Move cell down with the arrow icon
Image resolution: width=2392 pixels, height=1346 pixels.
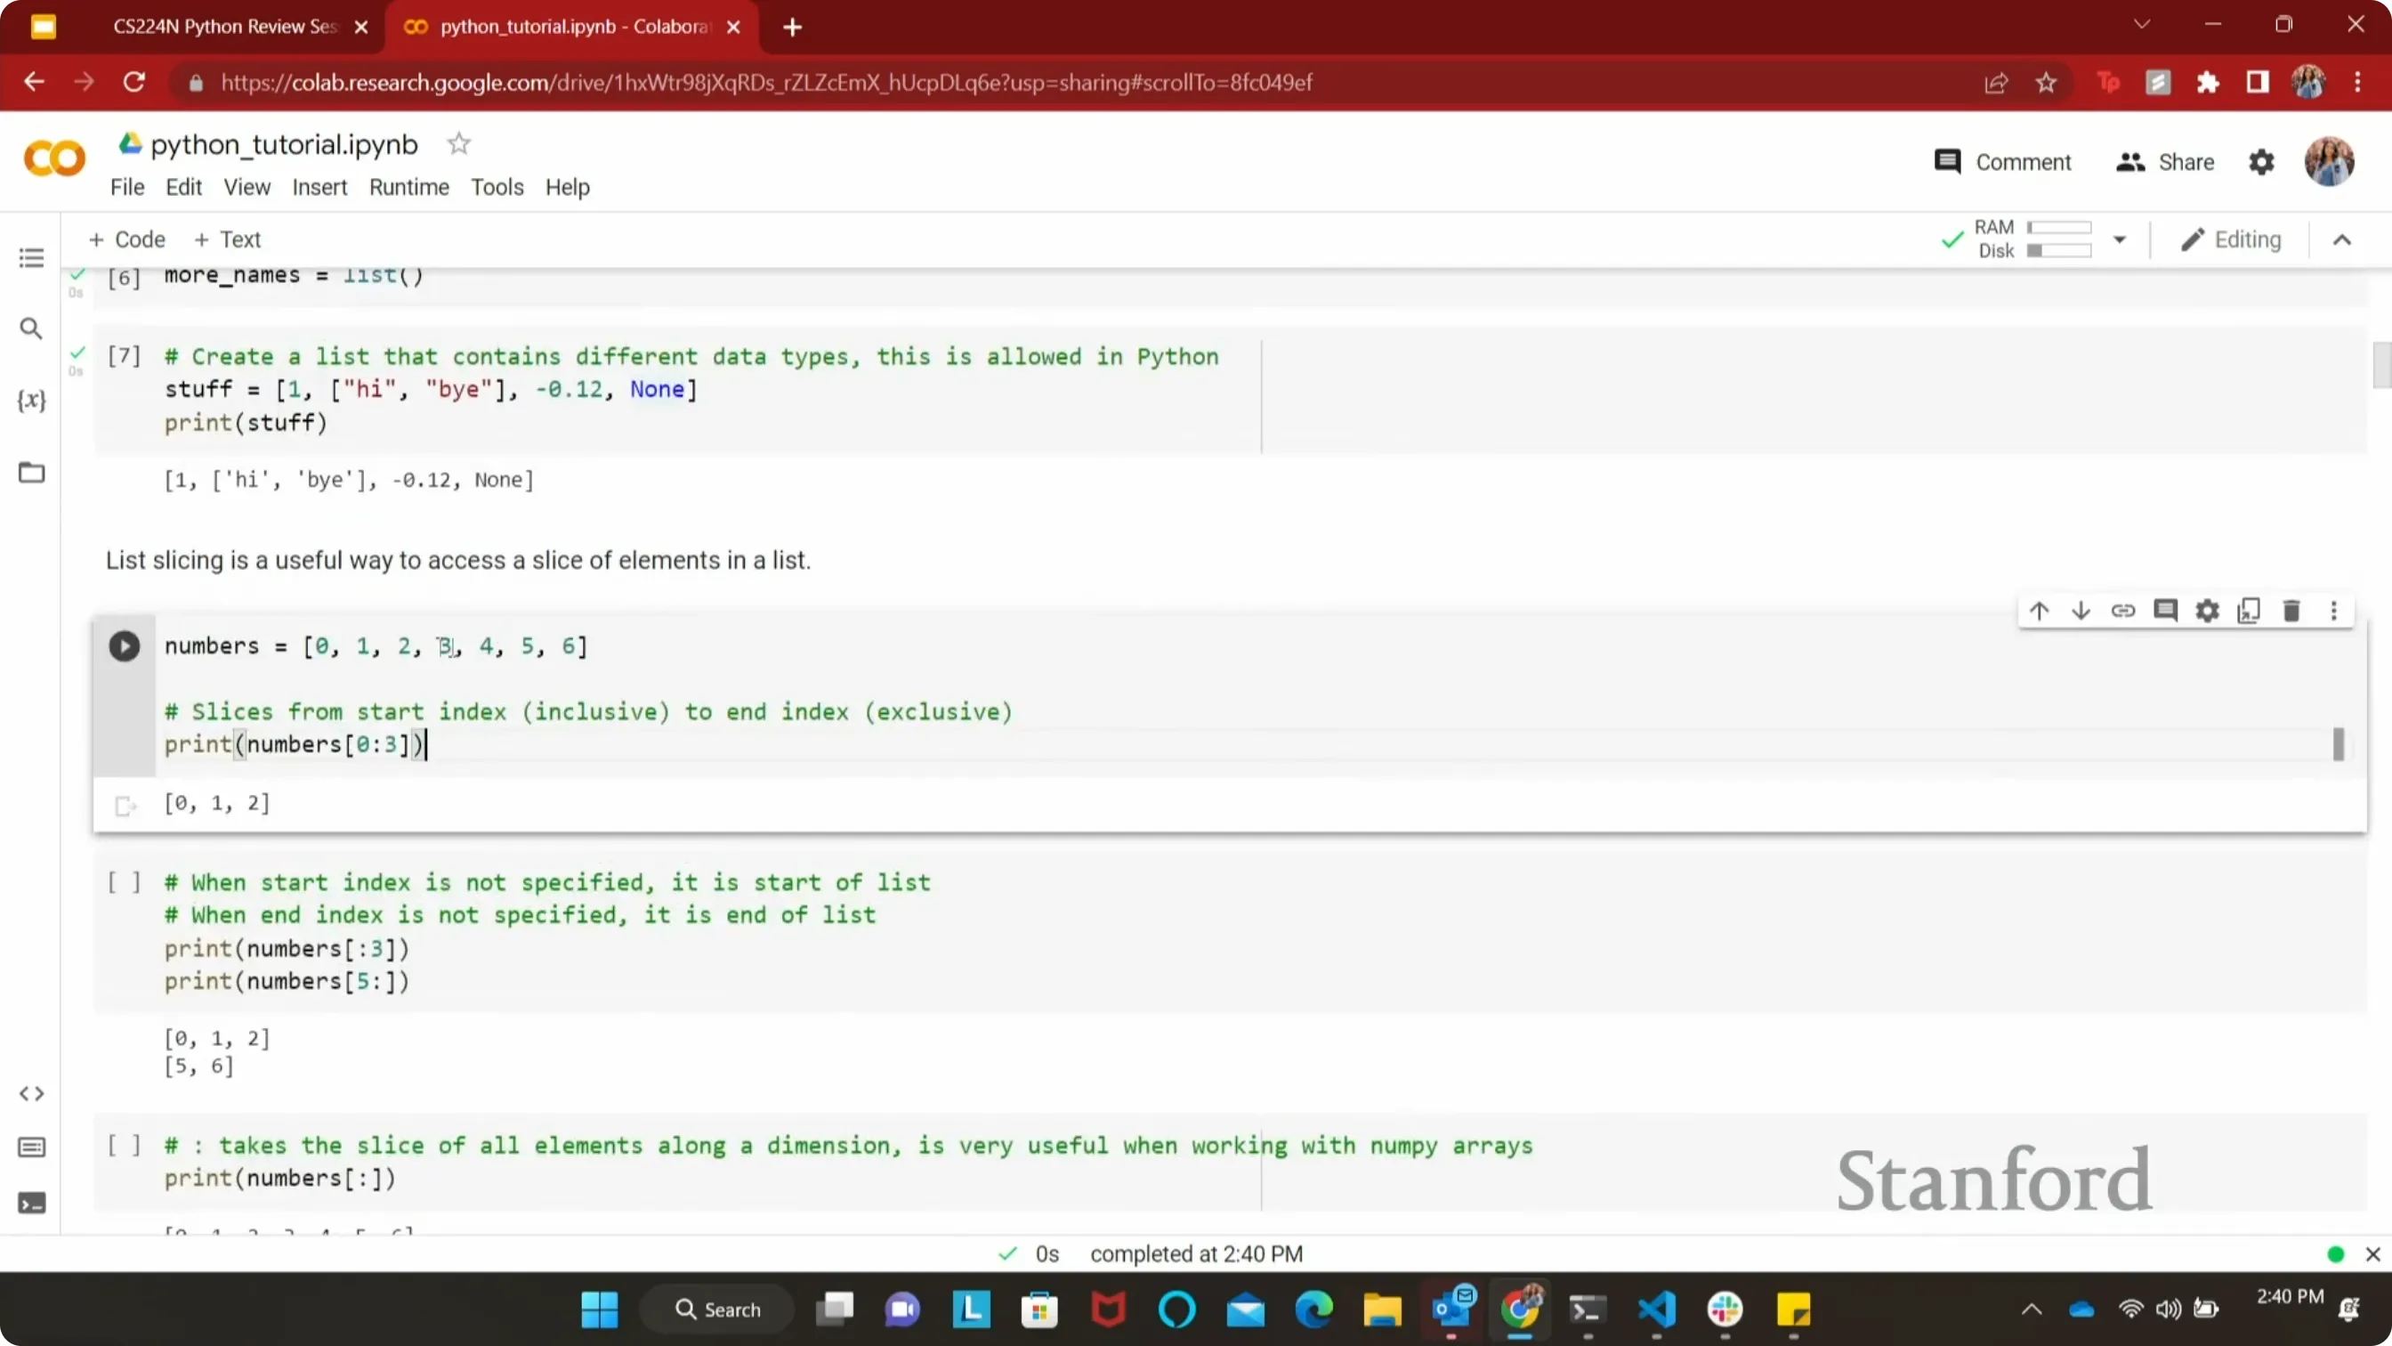[x=2081, y=611]
